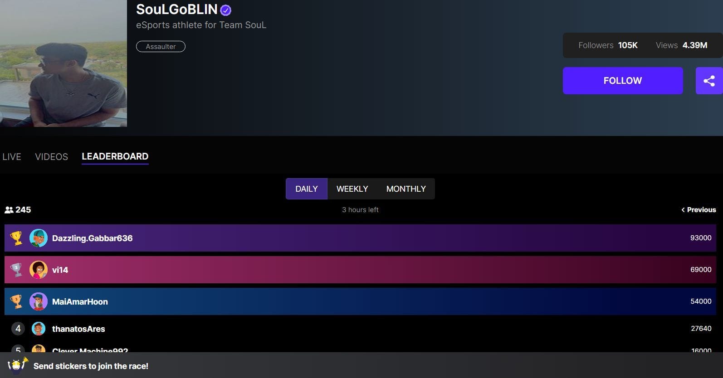The image size is (723, 378).
Task: Select the DAILY leaderboard toggle
Action: point(306,189)
